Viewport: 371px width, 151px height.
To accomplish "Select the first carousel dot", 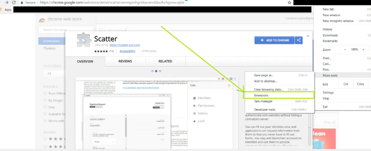I will pyautogui.click(x=152, y=71).
